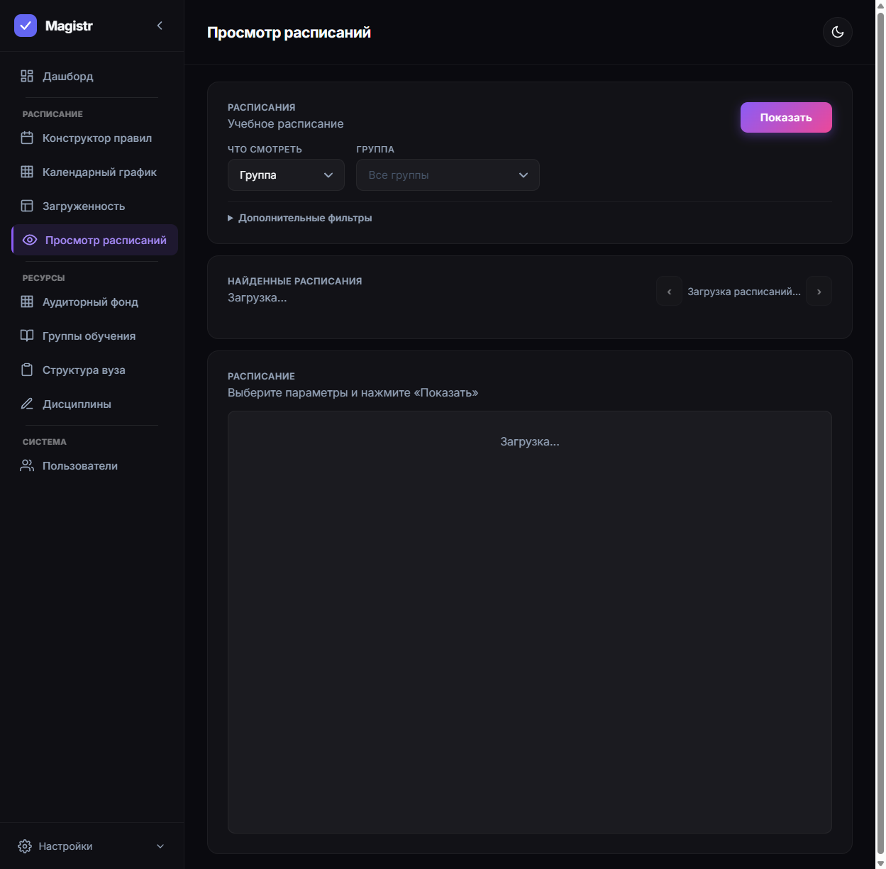Click the Конструктор правил calendar icon
Viewport: 886px width, 869px height.
pos(27,138)
